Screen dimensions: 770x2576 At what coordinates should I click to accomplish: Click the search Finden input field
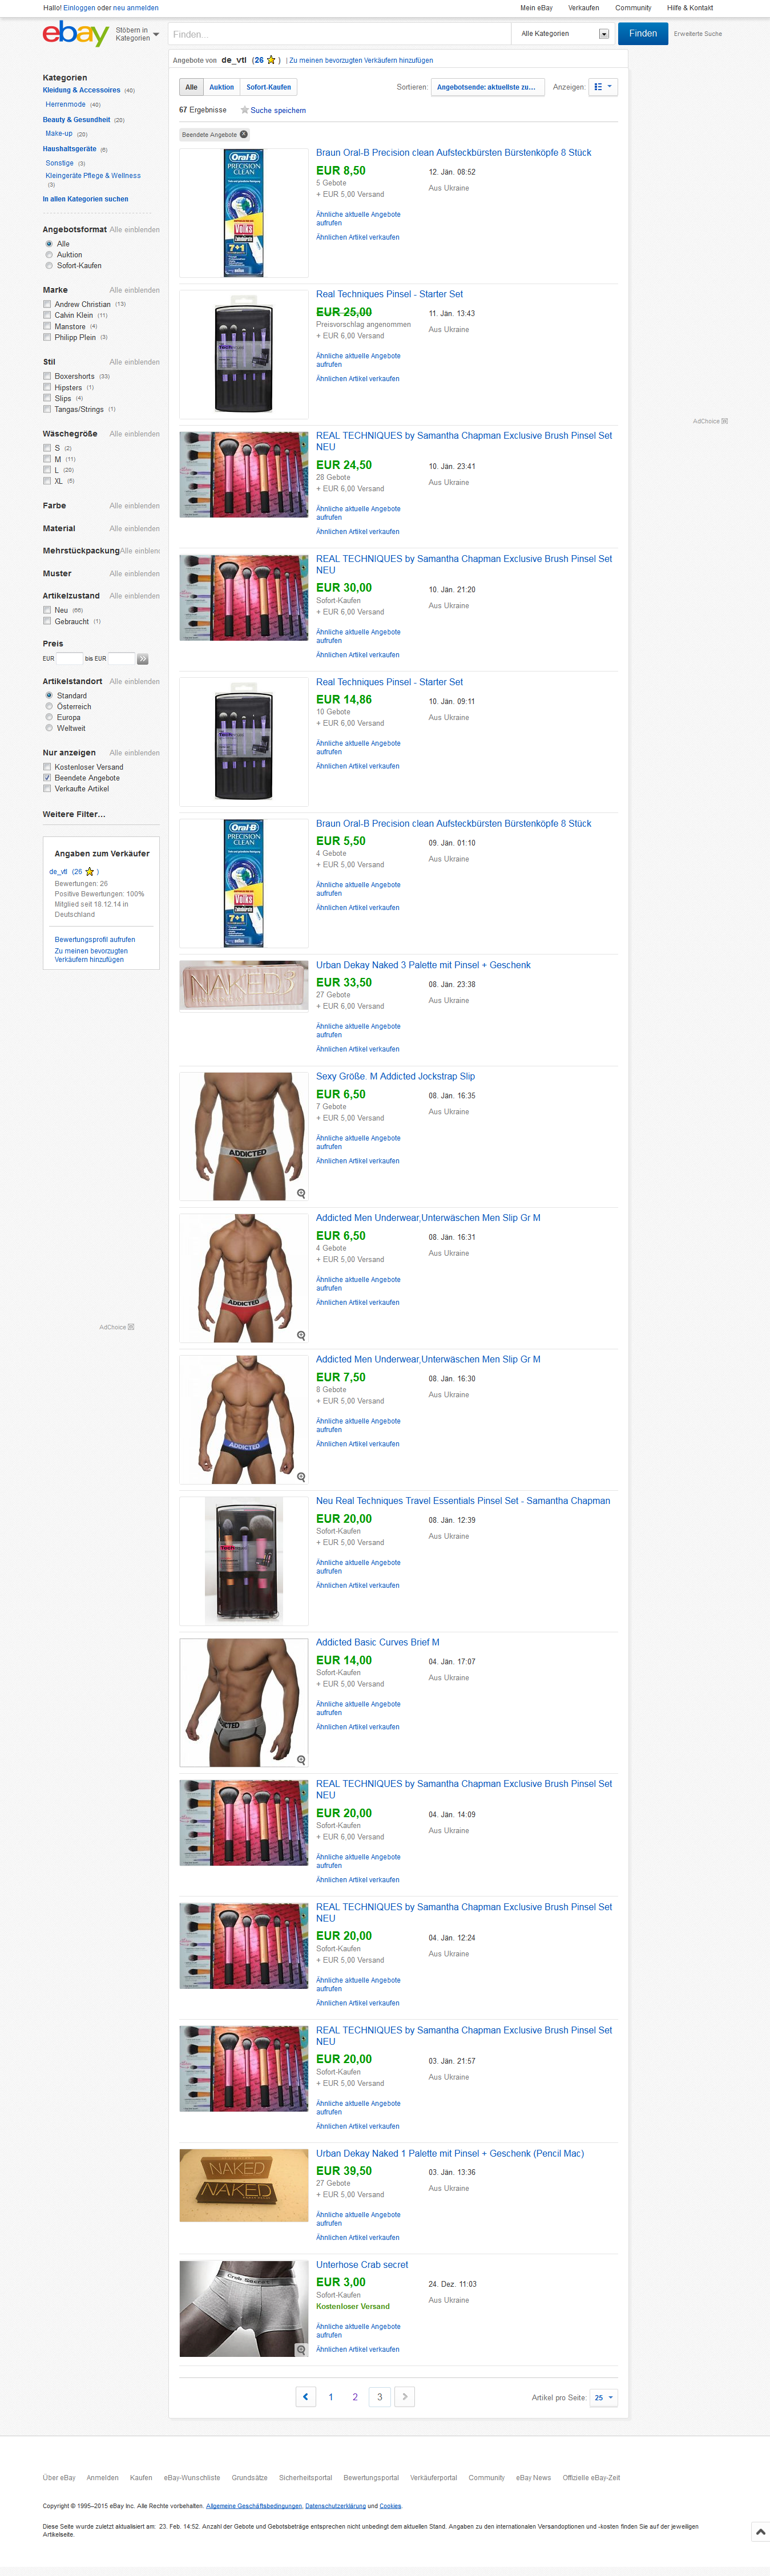[339, 34]
